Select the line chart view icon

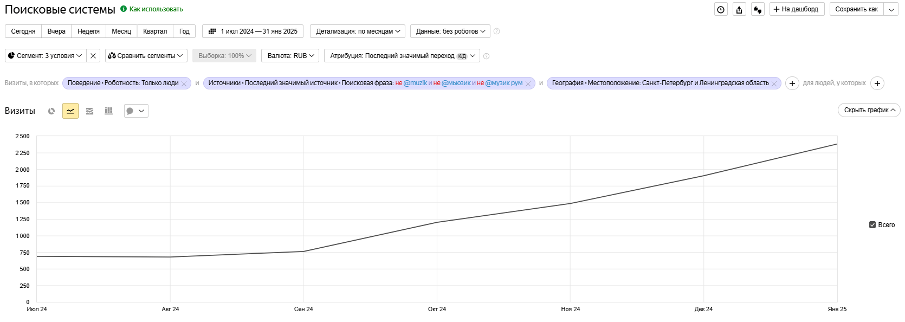70,111
